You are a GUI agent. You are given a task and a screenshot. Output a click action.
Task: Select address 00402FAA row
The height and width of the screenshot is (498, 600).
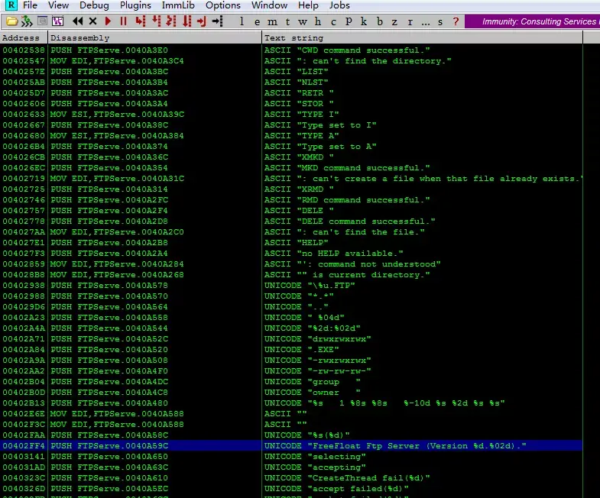click(x=291, y=435)
